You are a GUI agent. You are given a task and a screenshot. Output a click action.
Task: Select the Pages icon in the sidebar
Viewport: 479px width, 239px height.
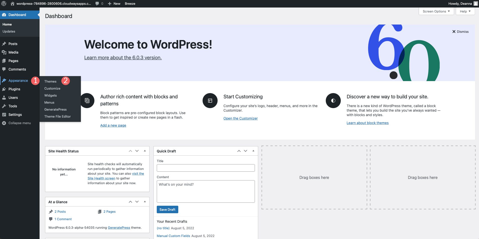point(4,61)
